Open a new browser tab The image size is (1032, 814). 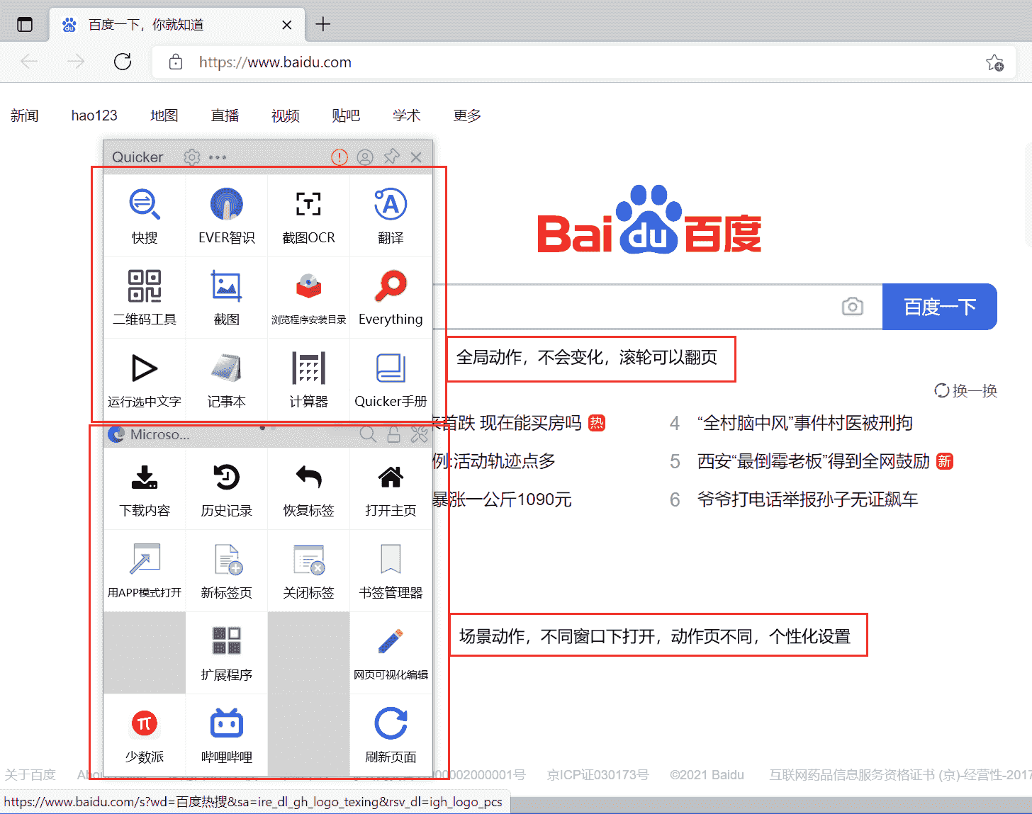pos(323,24)
